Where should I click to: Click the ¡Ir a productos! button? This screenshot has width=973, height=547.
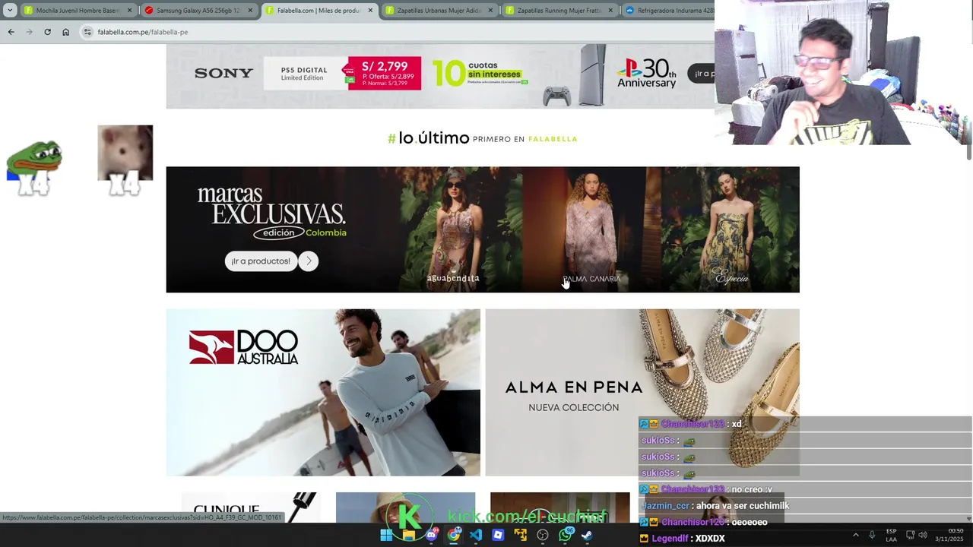click(x=261, y=261)
